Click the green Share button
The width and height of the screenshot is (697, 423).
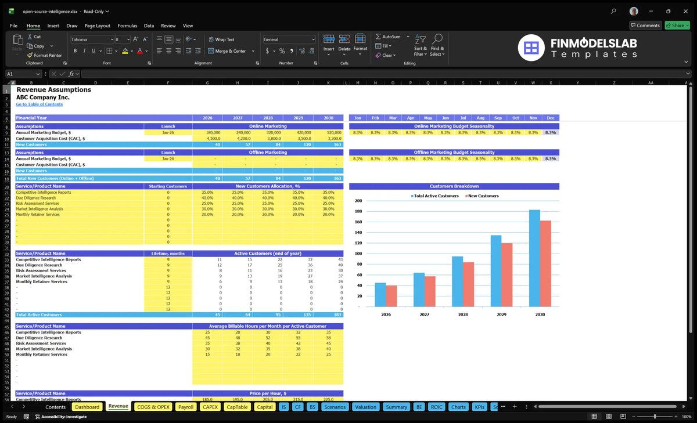(x=677, y=26)
